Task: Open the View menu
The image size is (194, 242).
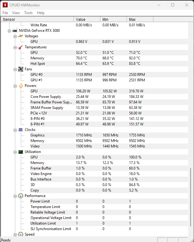Action: (x=16, y=13)
